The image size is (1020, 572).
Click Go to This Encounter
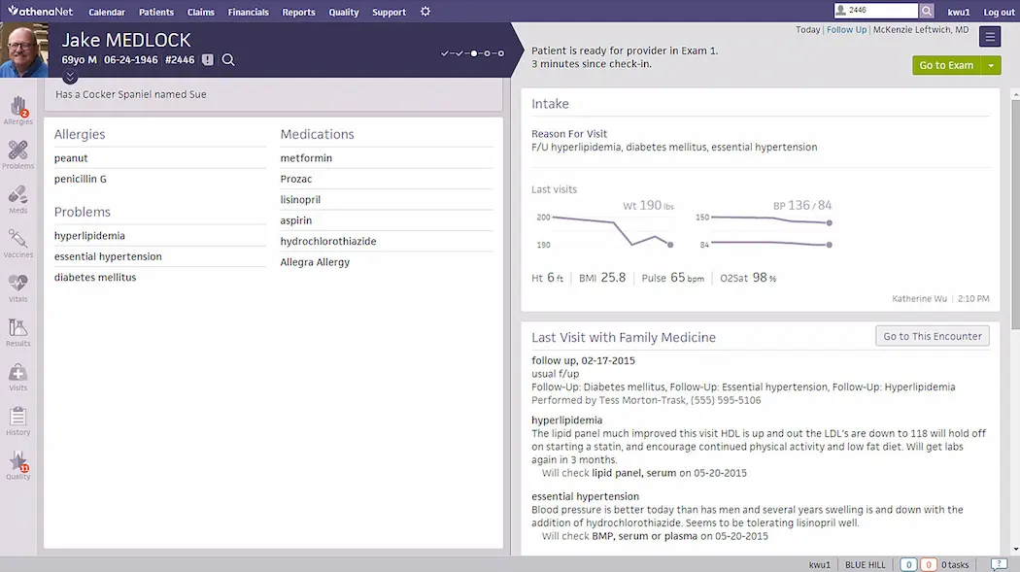(932, 335)
